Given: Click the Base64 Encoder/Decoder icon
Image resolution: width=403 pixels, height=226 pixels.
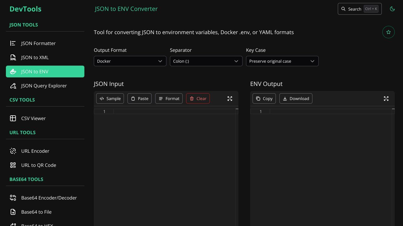Looking at the screenshot, I should tap(13, 198).
